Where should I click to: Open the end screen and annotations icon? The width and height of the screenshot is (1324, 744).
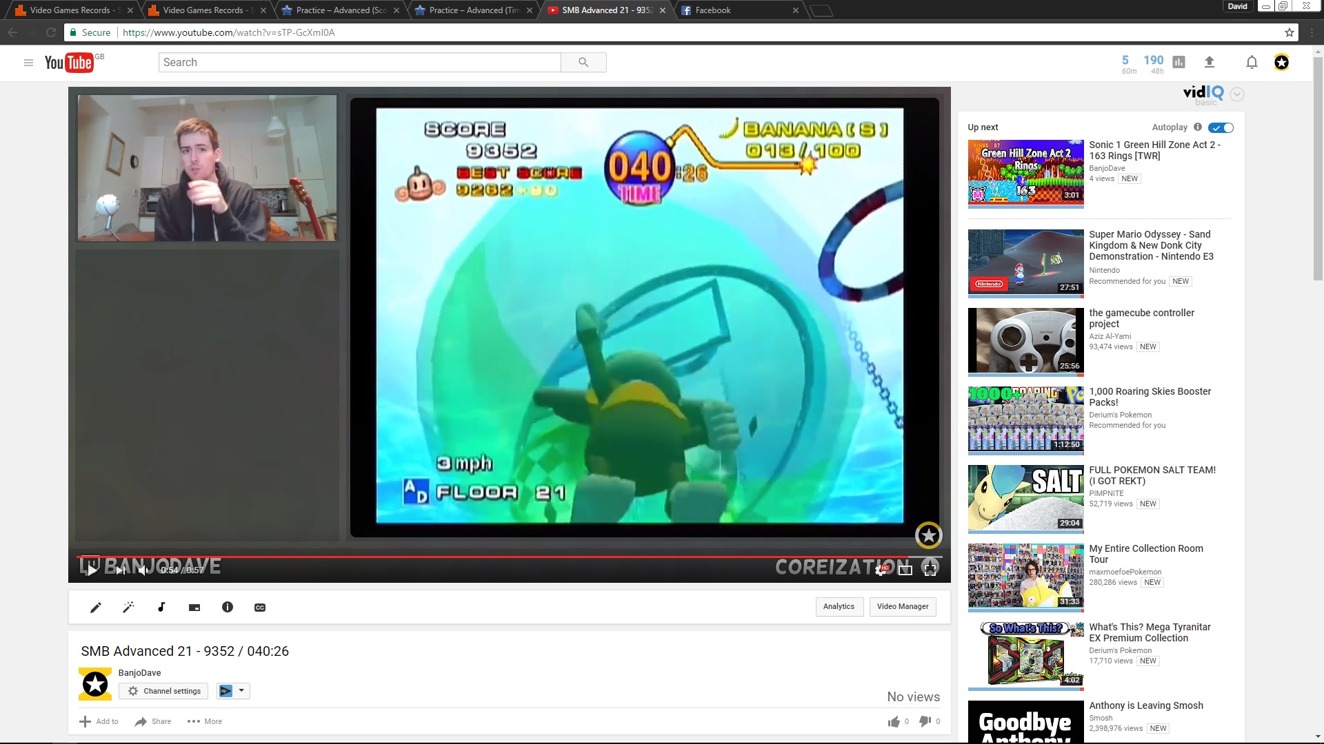point(194,607)
